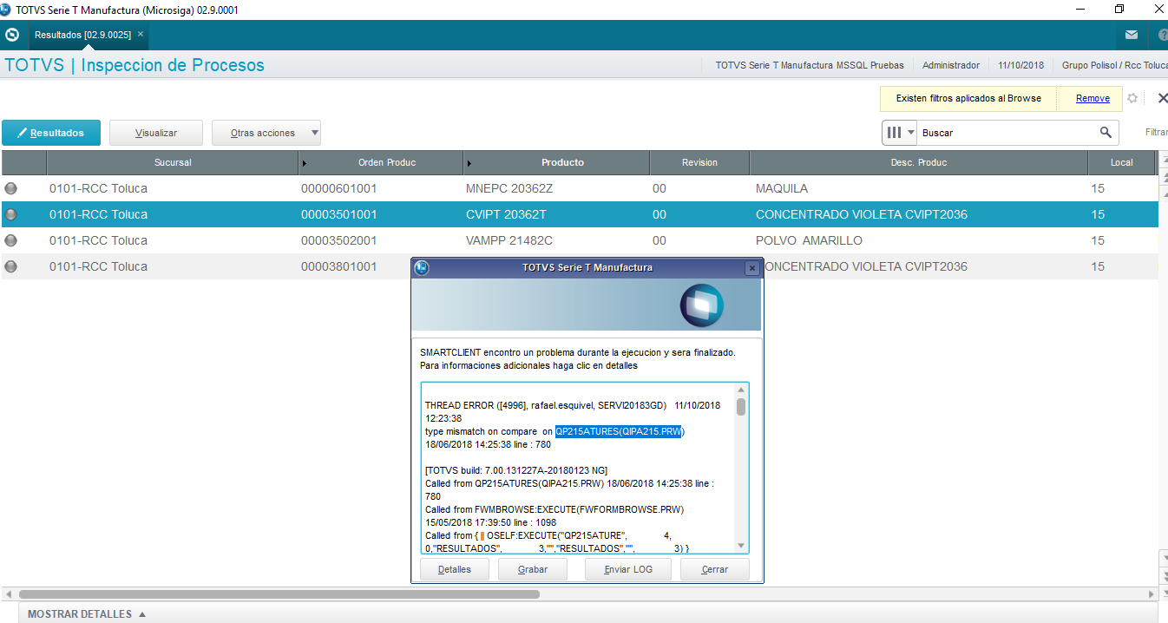Viewport: 1168px width, 623px height.
Task: Click Grupo Polisol / Rcc Toluca label
Action: [1115, 65]
